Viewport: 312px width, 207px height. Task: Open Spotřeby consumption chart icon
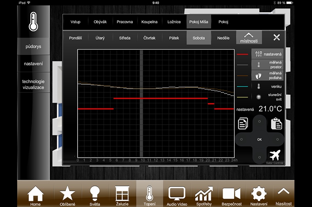(204, 196)
